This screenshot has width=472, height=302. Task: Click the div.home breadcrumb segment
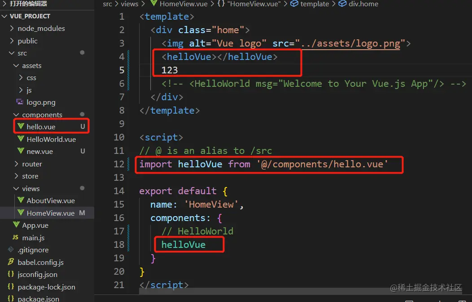pos(363,4)
